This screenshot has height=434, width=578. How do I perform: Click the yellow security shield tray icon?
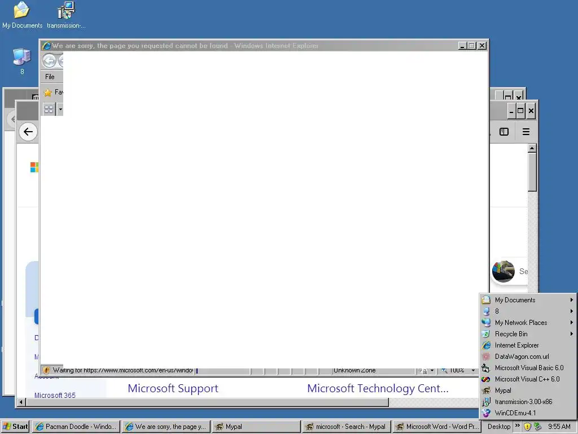click(528, 427)
